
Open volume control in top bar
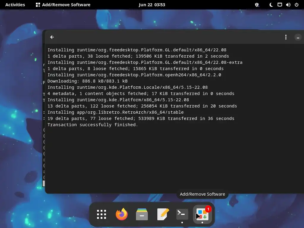[288, 5]
